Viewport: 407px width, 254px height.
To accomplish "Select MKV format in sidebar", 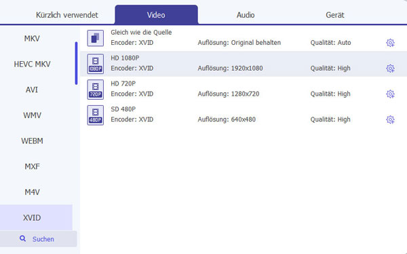I will click(x=32, y=39).
